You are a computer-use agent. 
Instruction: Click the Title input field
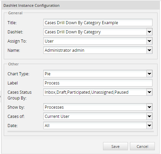98,22
